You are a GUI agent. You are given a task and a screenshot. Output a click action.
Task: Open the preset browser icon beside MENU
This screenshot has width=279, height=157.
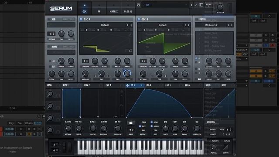201,5
